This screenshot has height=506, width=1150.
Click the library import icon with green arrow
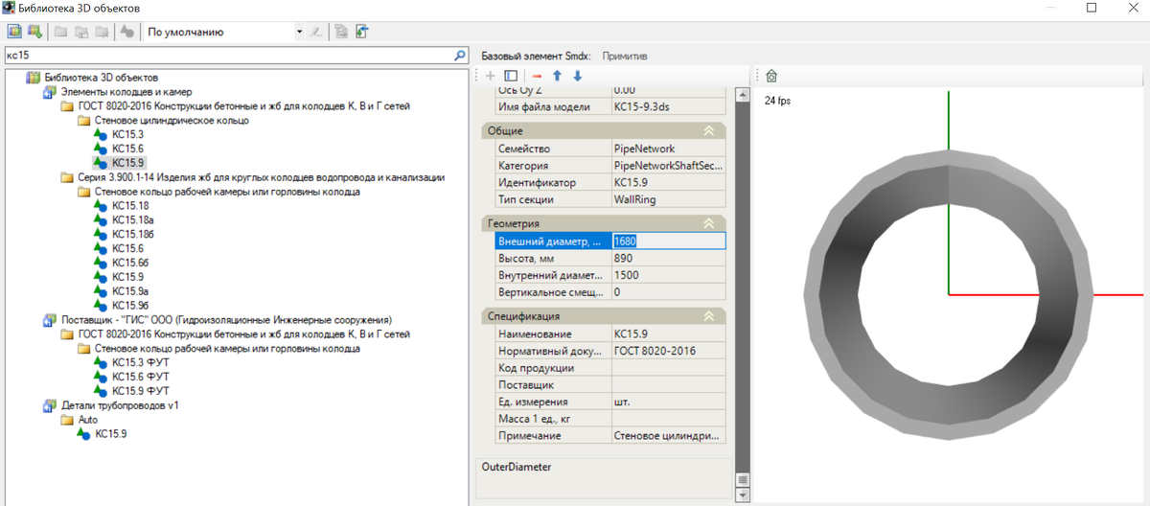[34, 32]
